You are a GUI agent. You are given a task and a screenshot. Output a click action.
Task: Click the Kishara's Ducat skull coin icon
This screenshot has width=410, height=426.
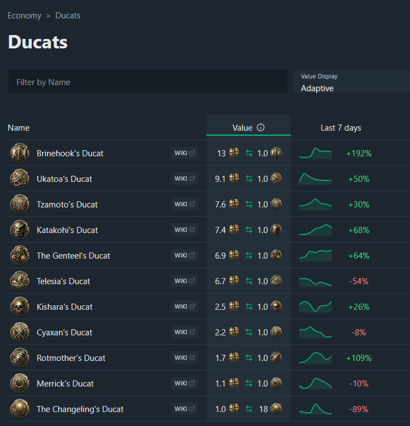point(19,306)
